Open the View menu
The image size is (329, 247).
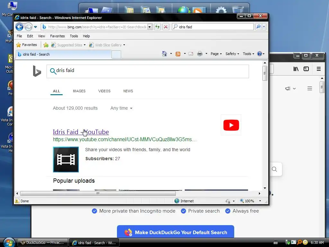point(41,36)
